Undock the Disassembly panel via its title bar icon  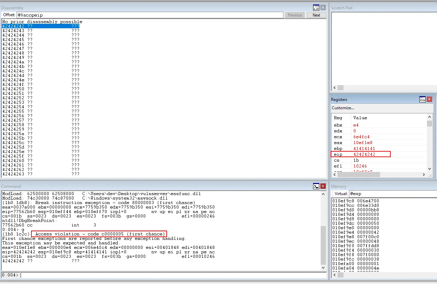316,7
